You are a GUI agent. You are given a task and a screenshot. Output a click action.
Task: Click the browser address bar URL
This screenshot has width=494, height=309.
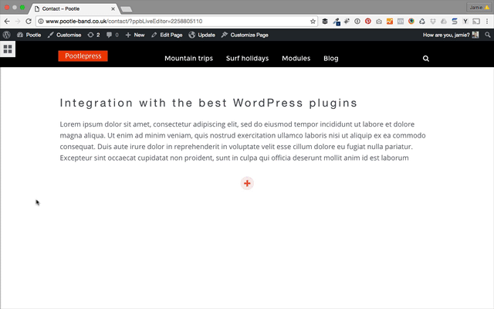[123, 21]
